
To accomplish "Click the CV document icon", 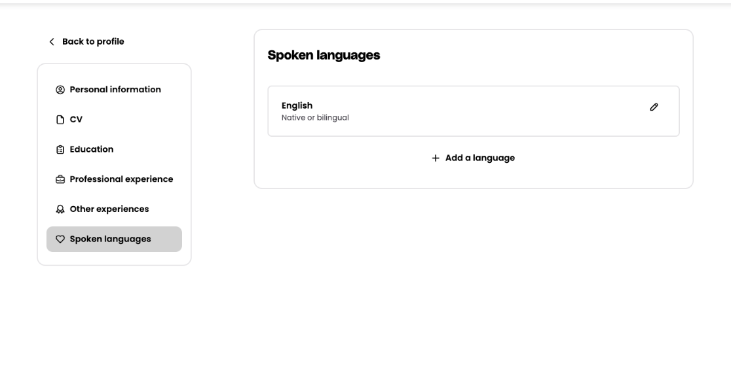I will (x=60, y=120).
